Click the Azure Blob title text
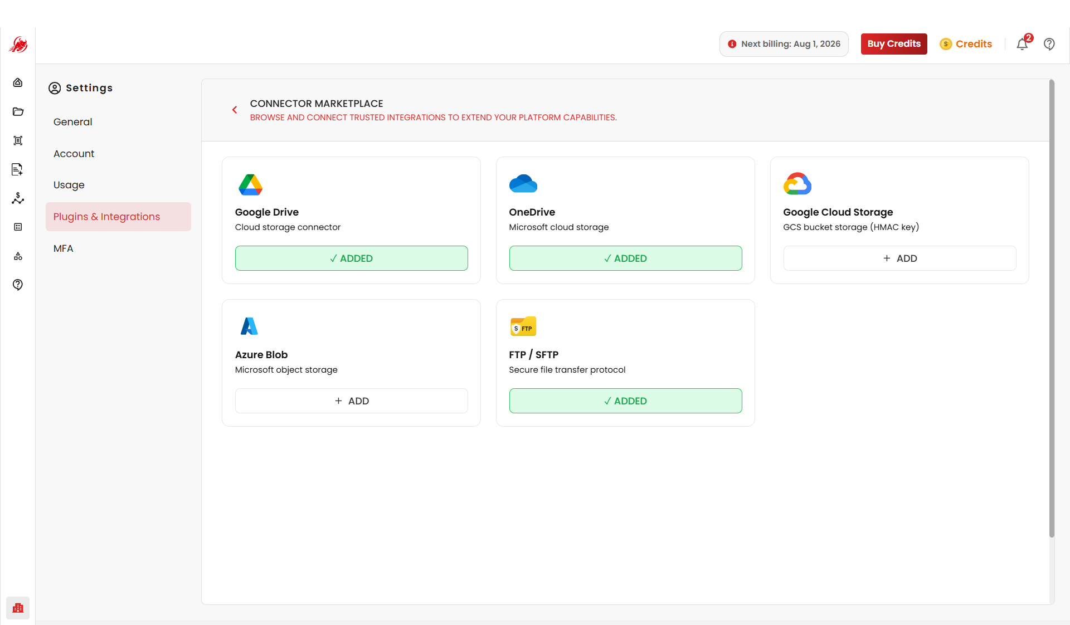Image resolution: width=1070 pixels, height=625 pixels. coord(261,355)
